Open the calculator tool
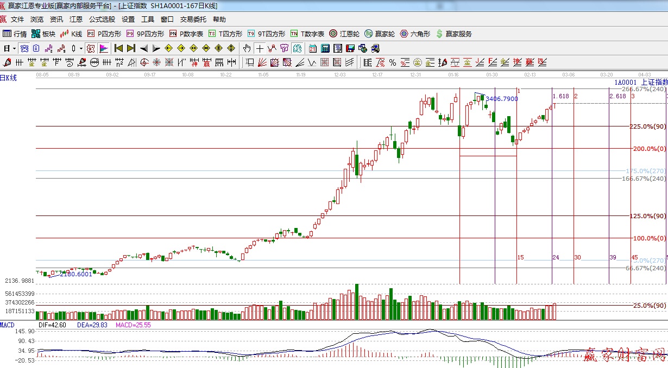The width and height of the screenshot is (668, 368). click(324, 48)
